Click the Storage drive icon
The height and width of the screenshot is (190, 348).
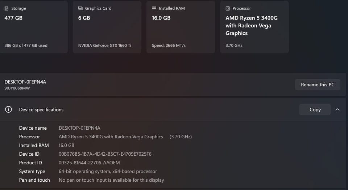click(x=7, y=8)
